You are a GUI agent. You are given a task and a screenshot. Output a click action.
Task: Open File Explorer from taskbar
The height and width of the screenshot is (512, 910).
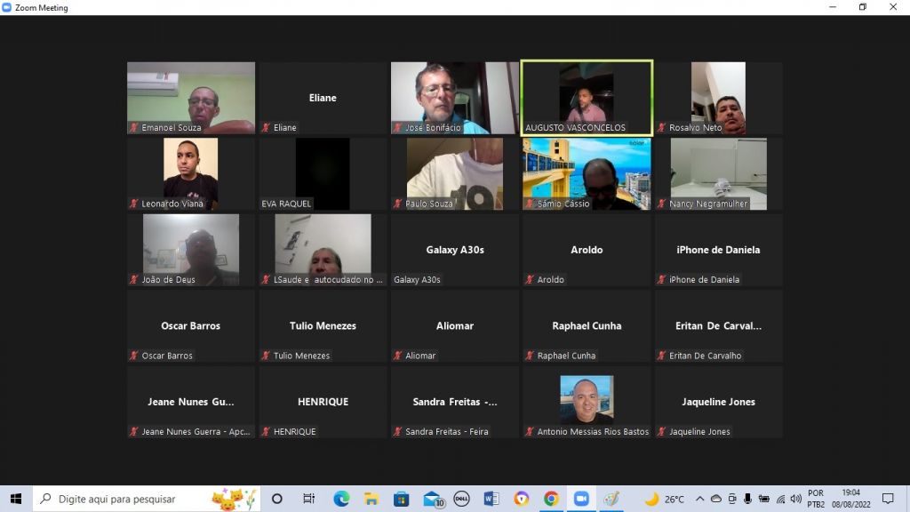tap(371, 499)
